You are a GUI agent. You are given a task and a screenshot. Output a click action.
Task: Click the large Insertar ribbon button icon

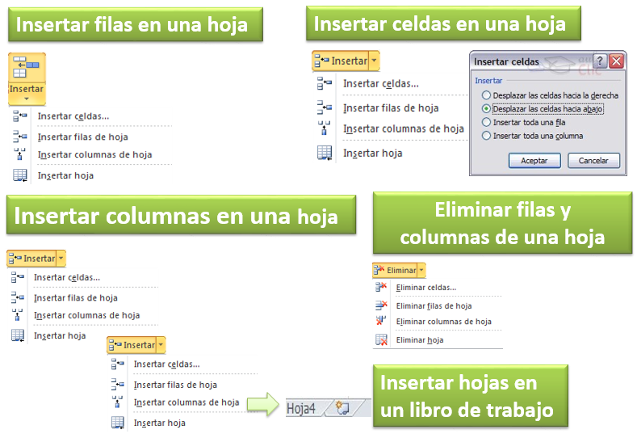pos(27,68)
